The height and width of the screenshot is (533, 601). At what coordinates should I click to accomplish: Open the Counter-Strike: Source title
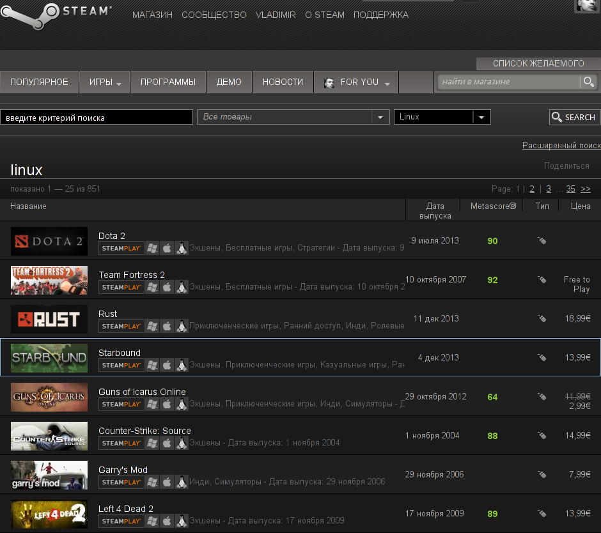[144, 431]
